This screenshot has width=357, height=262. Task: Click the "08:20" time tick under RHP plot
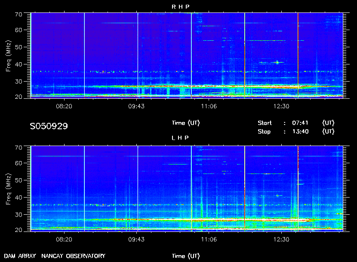click(64, 107)
